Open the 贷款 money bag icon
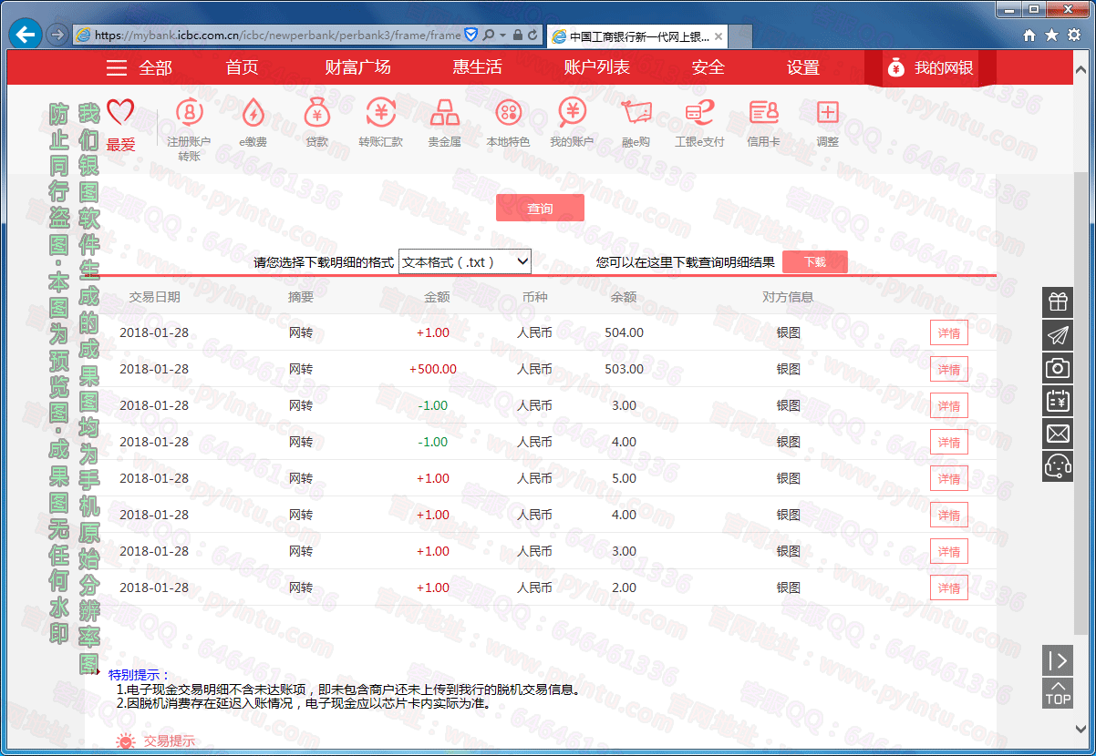The width and height of the screenshot is (1096, 756). (x=316, y=113)
